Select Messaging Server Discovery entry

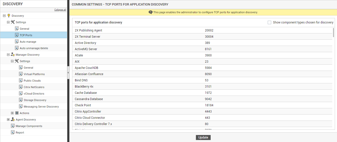click(x=41, y=107)
